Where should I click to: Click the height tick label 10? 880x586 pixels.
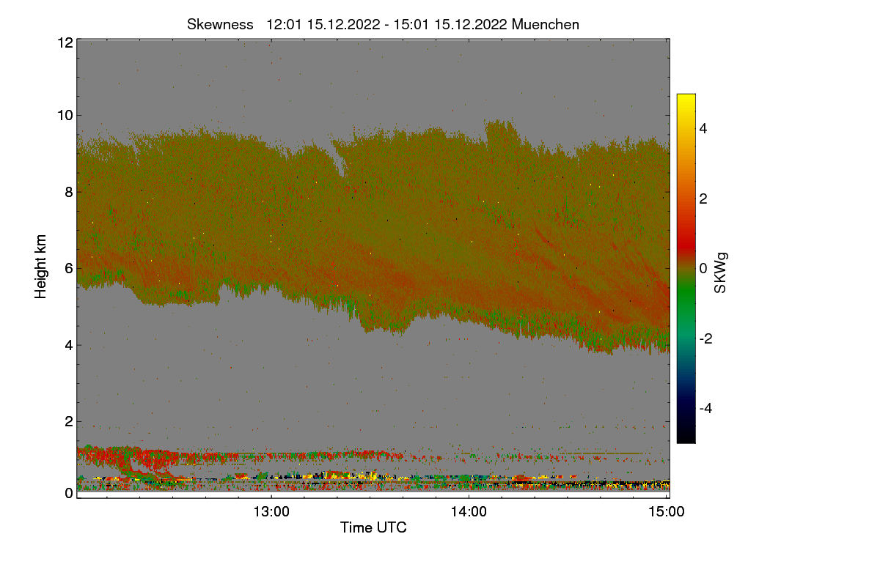click(x=65, y=115)
